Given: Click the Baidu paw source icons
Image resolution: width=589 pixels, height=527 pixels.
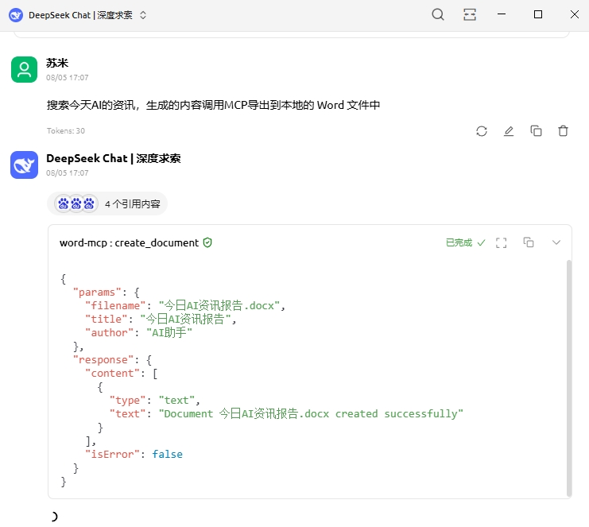Looking at the screenshot, I should click(x=76, y=203).
